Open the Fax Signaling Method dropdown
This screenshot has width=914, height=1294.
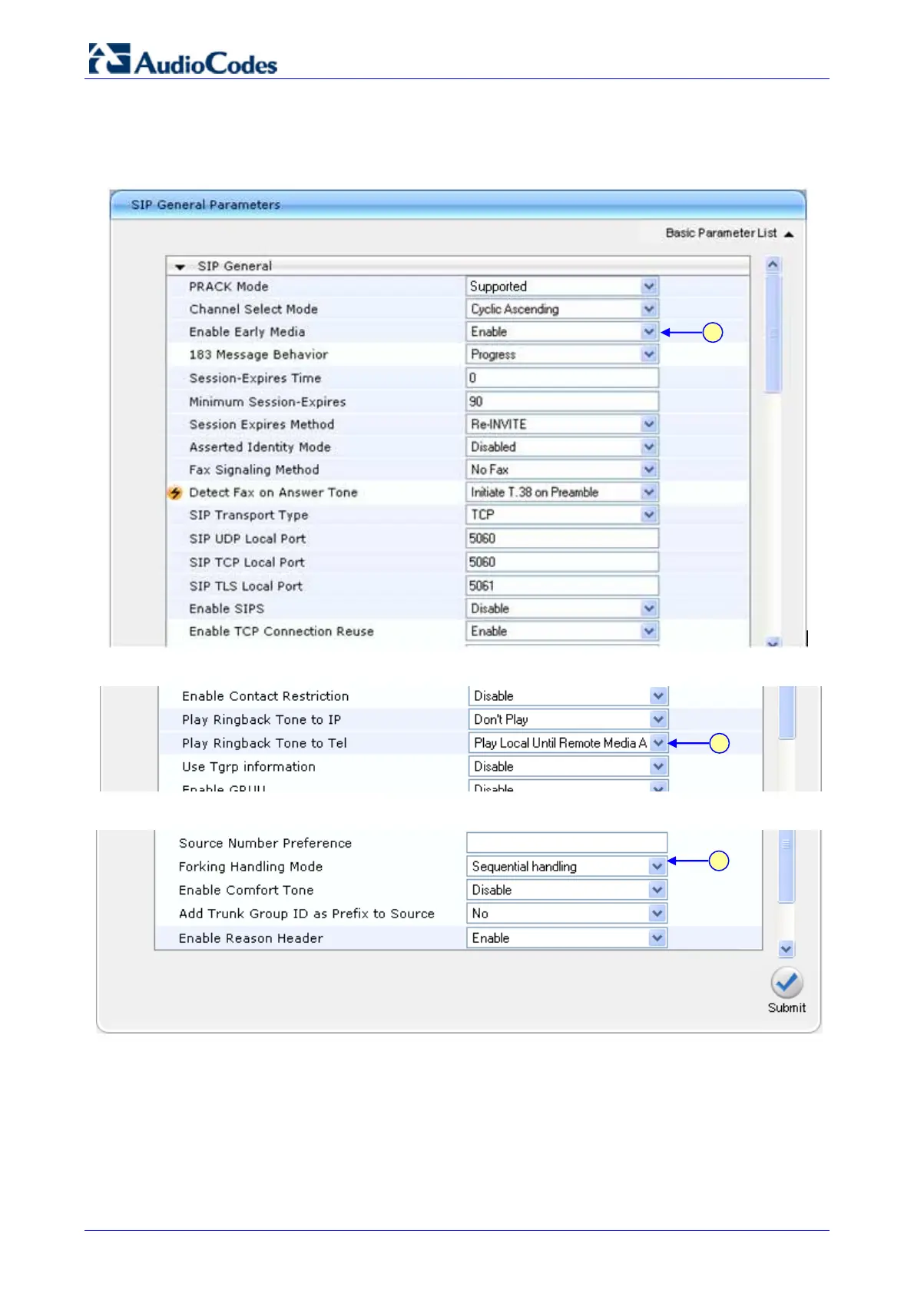[649, 469]
